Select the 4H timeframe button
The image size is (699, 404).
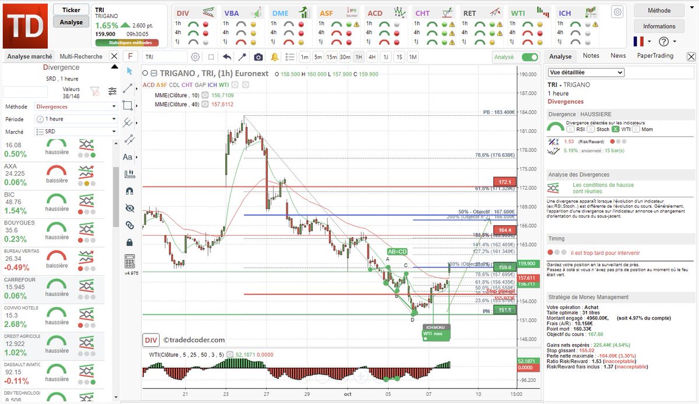point(372,56)
